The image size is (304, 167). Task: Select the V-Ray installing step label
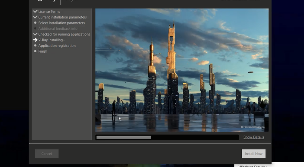52,40
